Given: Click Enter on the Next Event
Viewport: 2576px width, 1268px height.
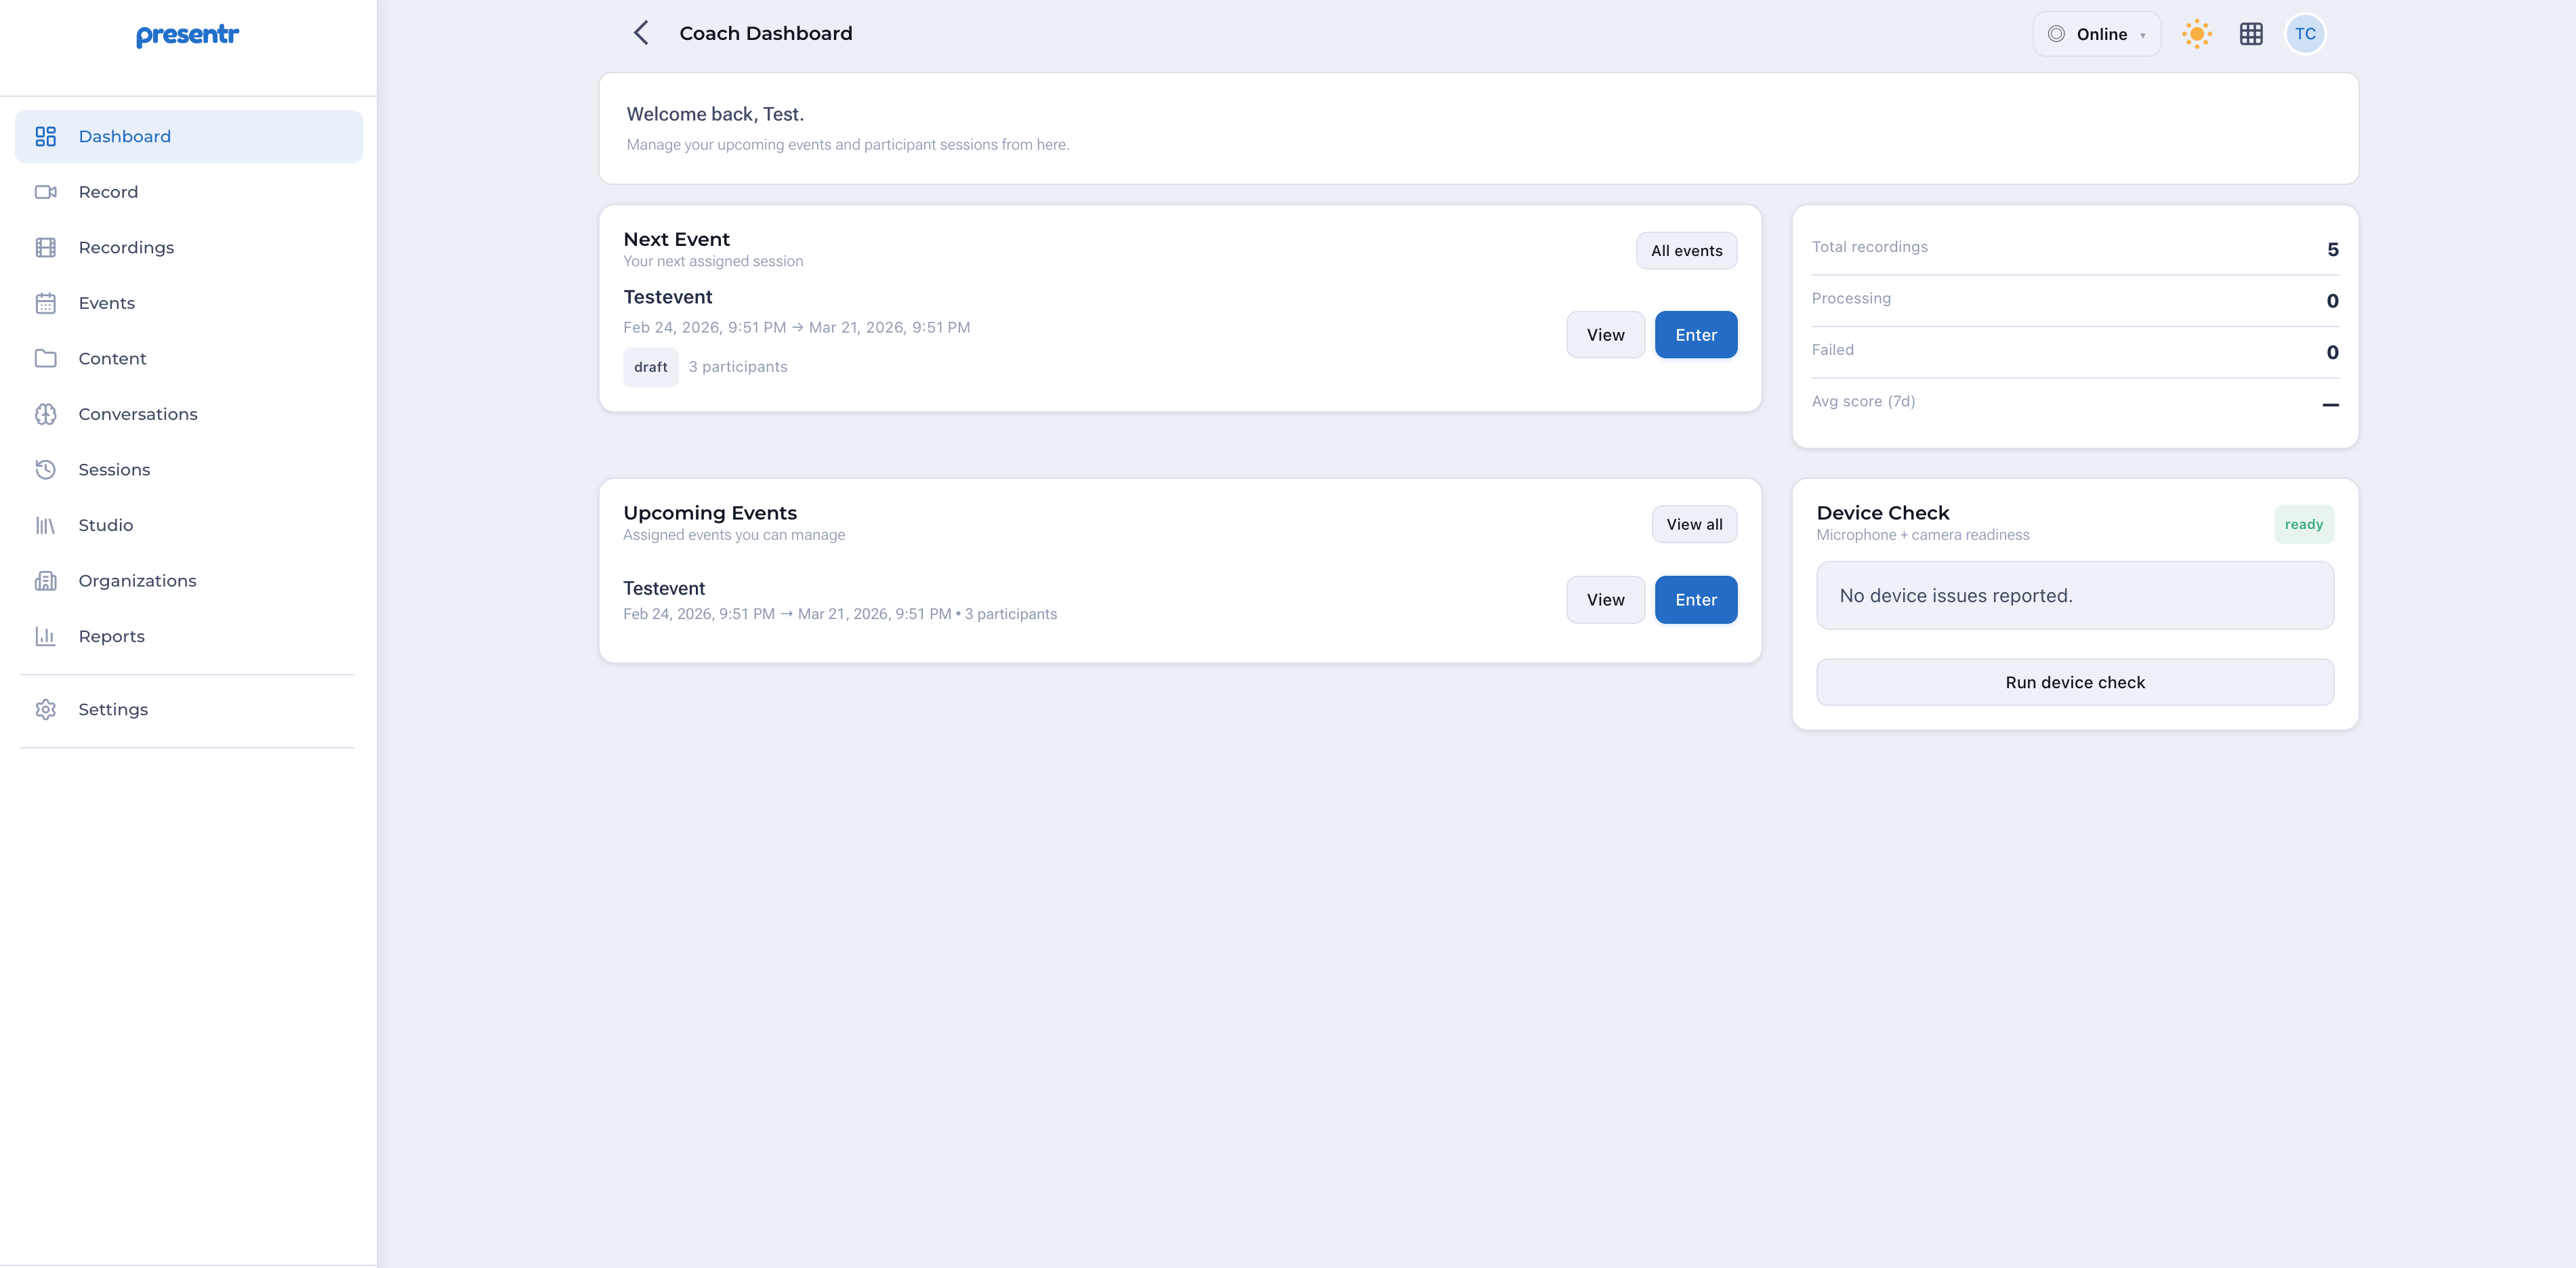Looking at the screenshot, I should (x=1696, y=334).
